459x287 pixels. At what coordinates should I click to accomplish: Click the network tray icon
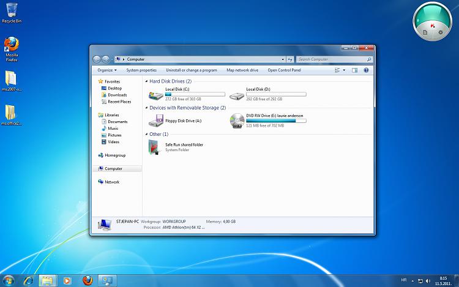click(420, 281)
